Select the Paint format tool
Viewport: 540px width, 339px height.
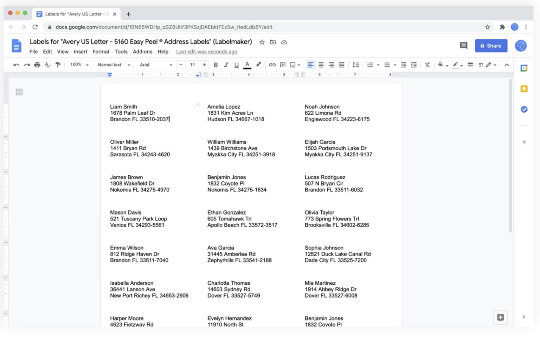[58, 65]
